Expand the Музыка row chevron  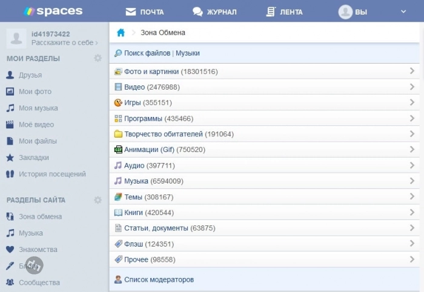[412, 181]
